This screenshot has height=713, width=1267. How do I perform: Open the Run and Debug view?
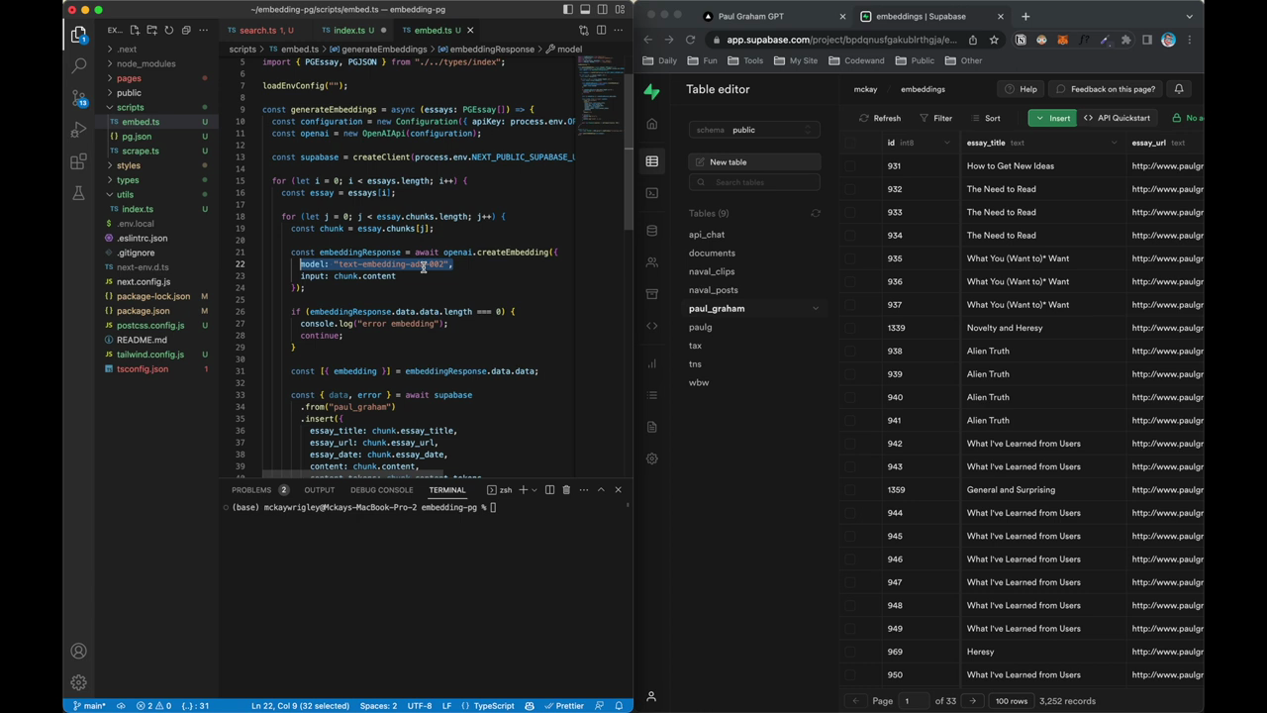point(78,130)
